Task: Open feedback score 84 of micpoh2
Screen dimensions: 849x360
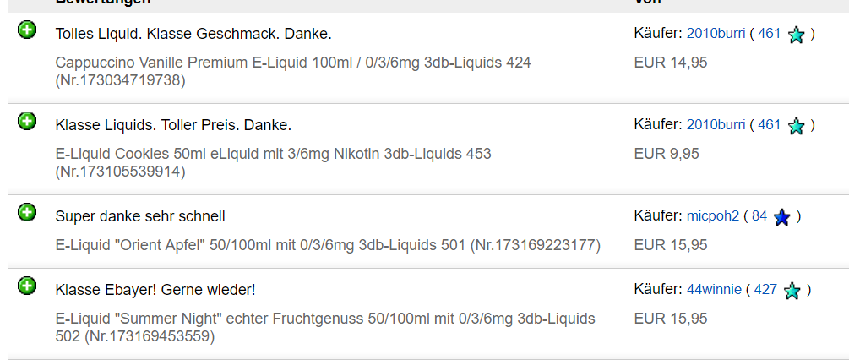Action: [759, 216]
